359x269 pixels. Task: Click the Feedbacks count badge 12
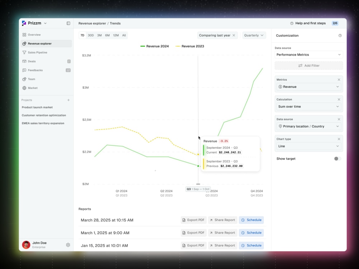click(x=68, y=70)
